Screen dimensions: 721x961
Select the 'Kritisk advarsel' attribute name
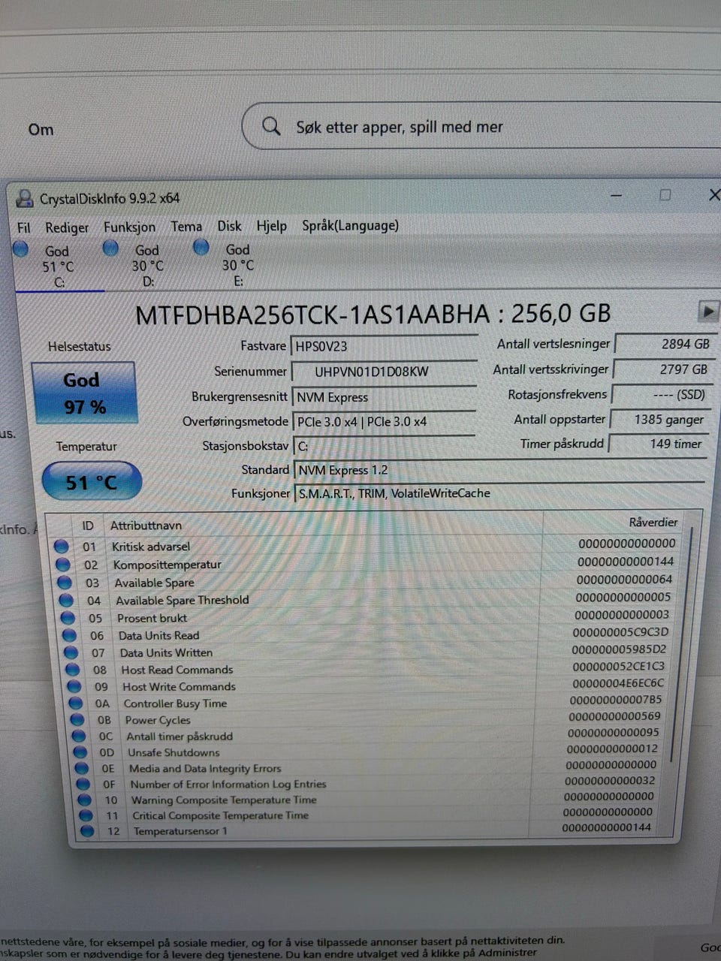151,547
